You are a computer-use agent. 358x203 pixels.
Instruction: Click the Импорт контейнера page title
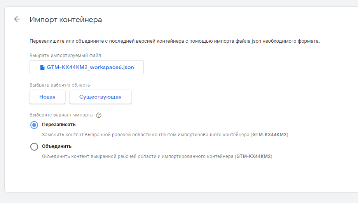(x=66, y=19)
